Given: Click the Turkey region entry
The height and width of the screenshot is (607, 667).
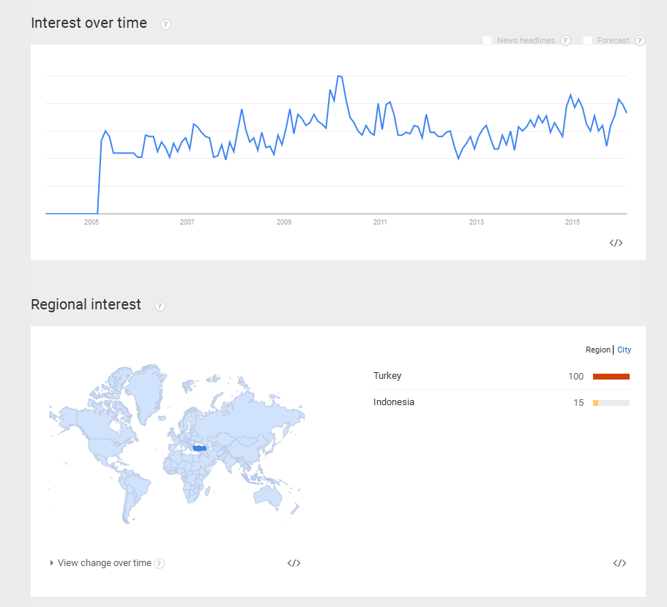Looking at the screenshot, I should point(387,375).
